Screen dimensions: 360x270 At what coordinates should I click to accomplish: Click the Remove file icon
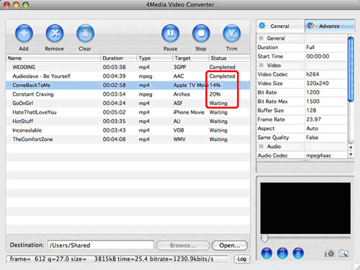55,33
